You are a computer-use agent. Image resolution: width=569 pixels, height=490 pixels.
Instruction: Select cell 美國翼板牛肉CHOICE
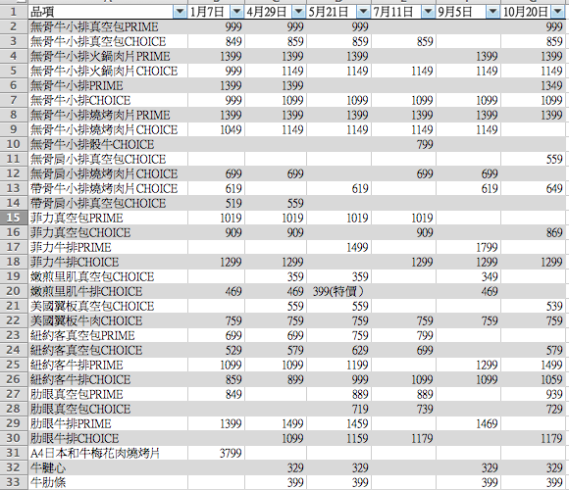click(108, 320)
